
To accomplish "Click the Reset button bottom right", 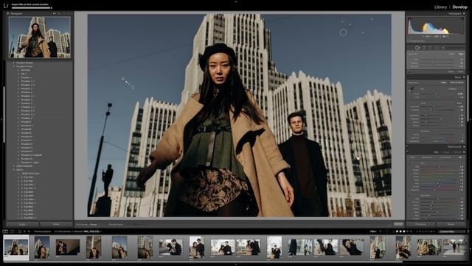I will (x=451, y=225).
